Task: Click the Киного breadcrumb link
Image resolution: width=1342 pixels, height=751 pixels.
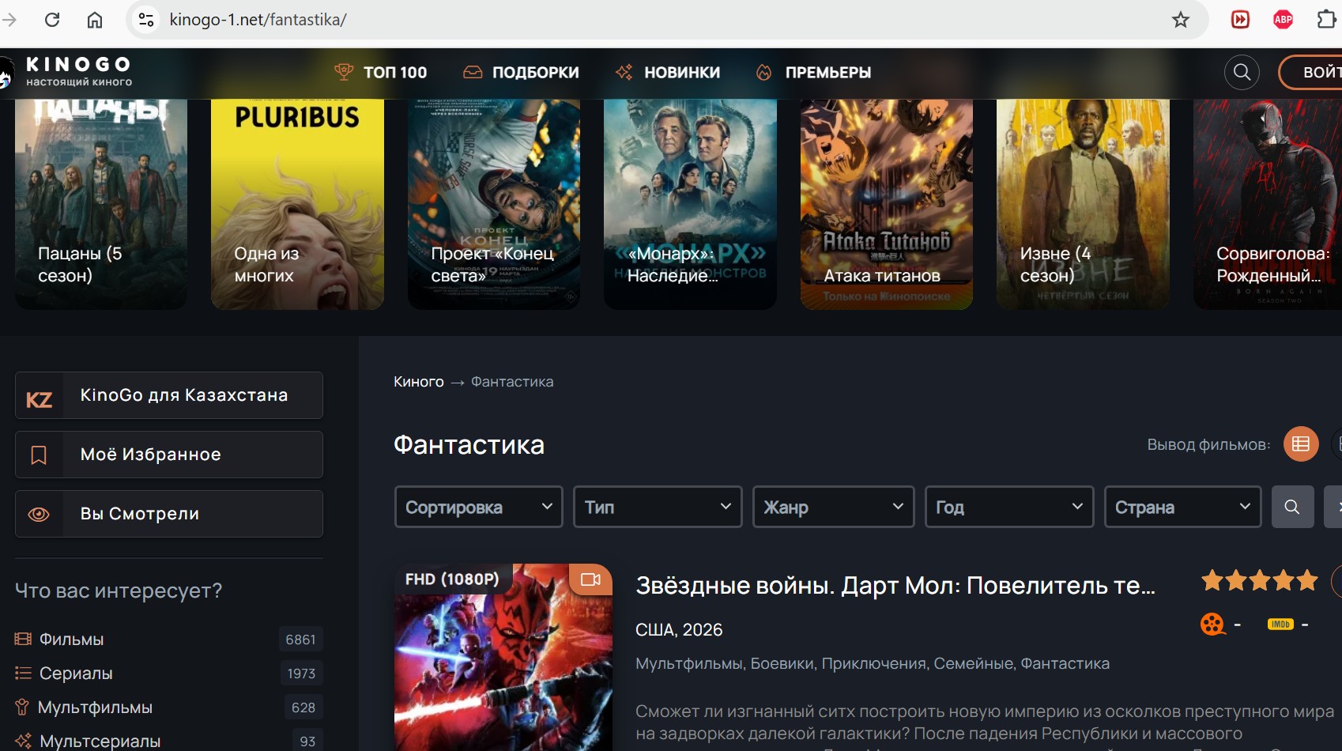Action: [418, 382]
